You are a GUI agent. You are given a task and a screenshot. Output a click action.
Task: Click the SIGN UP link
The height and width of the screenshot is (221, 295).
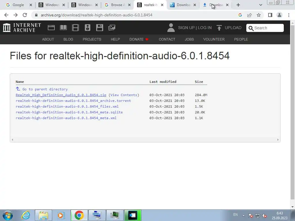(x=186, y=28)
